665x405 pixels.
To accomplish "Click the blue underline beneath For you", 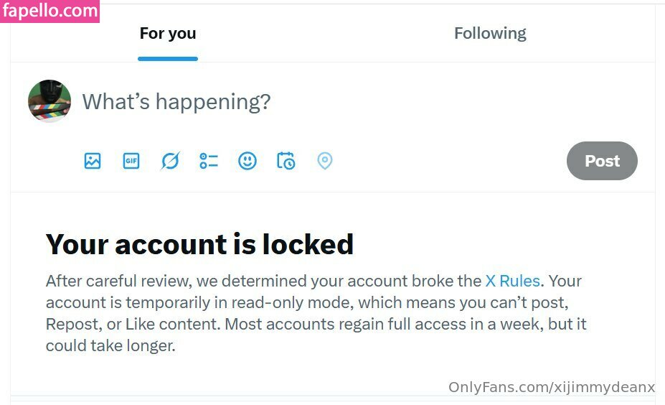I will [x=168, y=59].
